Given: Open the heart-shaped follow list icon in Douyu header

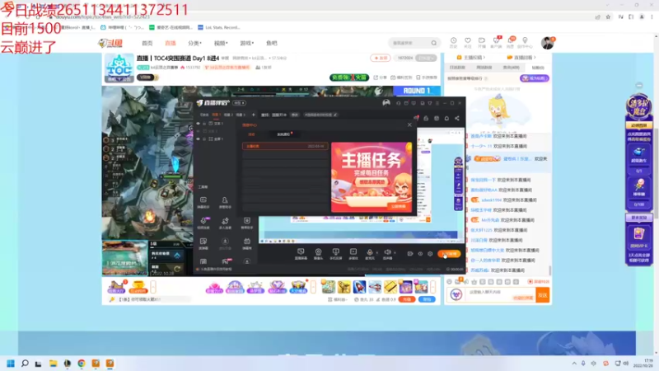Looking at the screenshot, I should [x=468, y=40].
